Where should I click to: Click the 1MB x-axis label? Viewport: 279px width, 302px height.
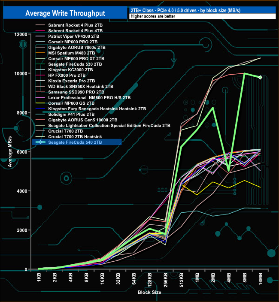coord(197,278)
